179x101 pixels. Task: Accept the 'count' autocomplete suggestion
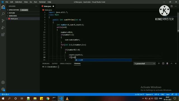click(103, 60)
